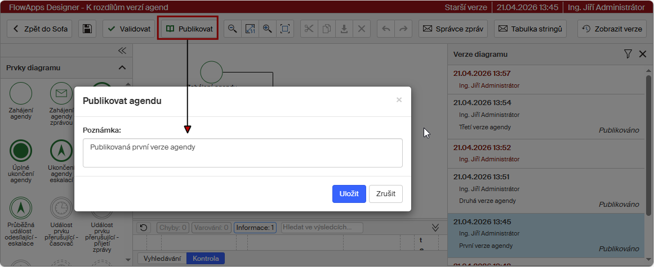
Task: Click the download arrow icon
Action: point(344,29)
